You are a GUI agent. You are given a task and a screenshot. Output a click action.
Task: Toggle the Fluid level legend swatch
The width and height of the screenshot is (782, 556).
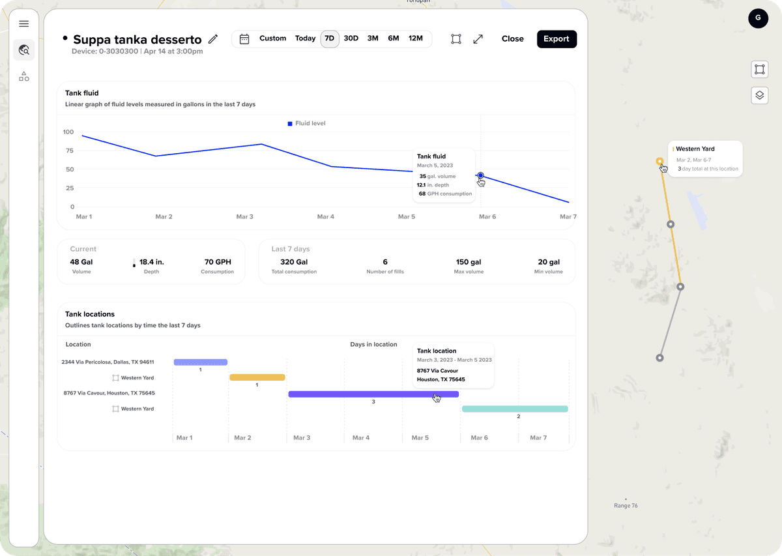pos(290,123)
